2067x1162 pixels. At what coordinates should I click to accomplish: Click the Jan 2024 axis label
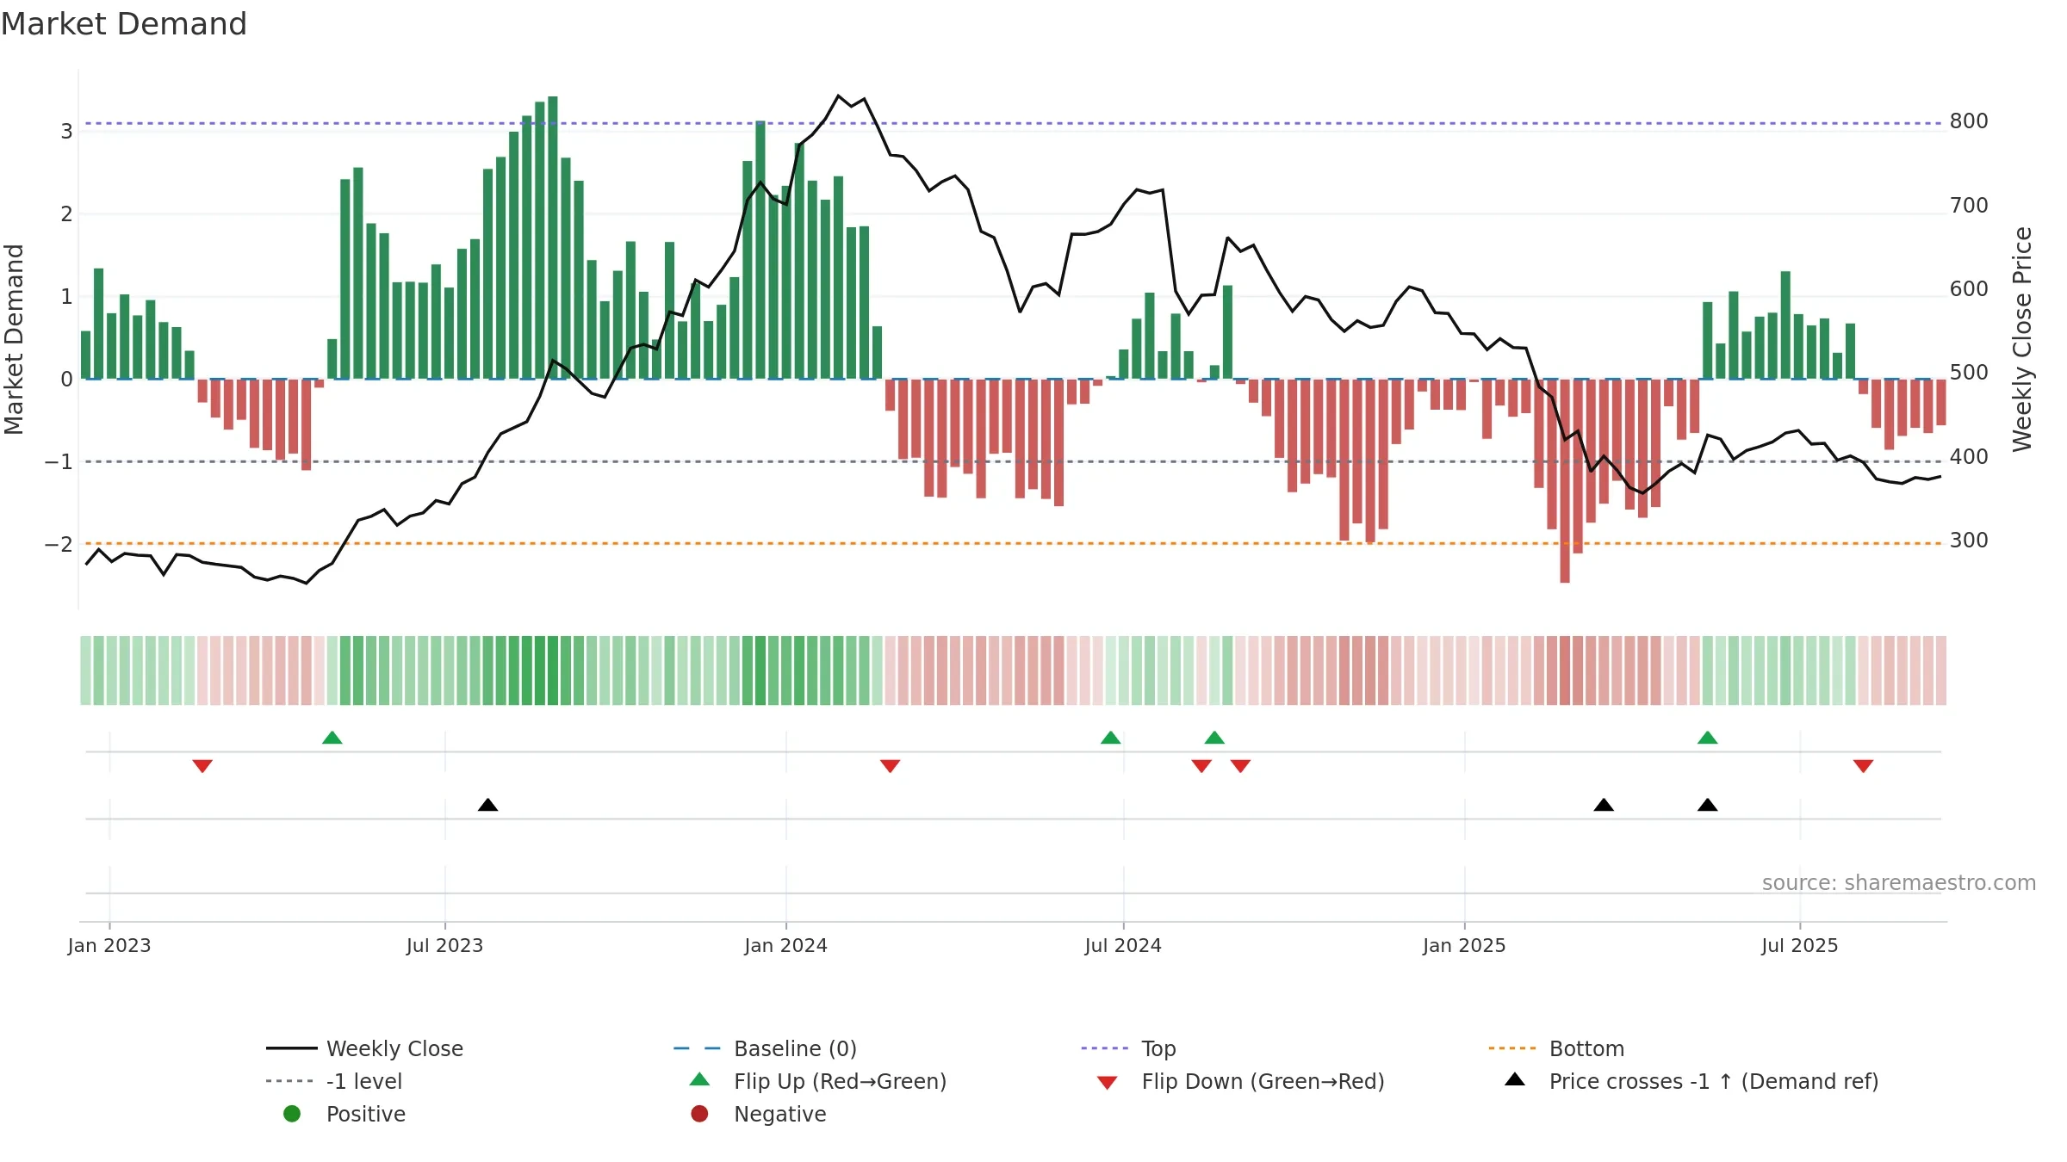(x=786, y=946)
